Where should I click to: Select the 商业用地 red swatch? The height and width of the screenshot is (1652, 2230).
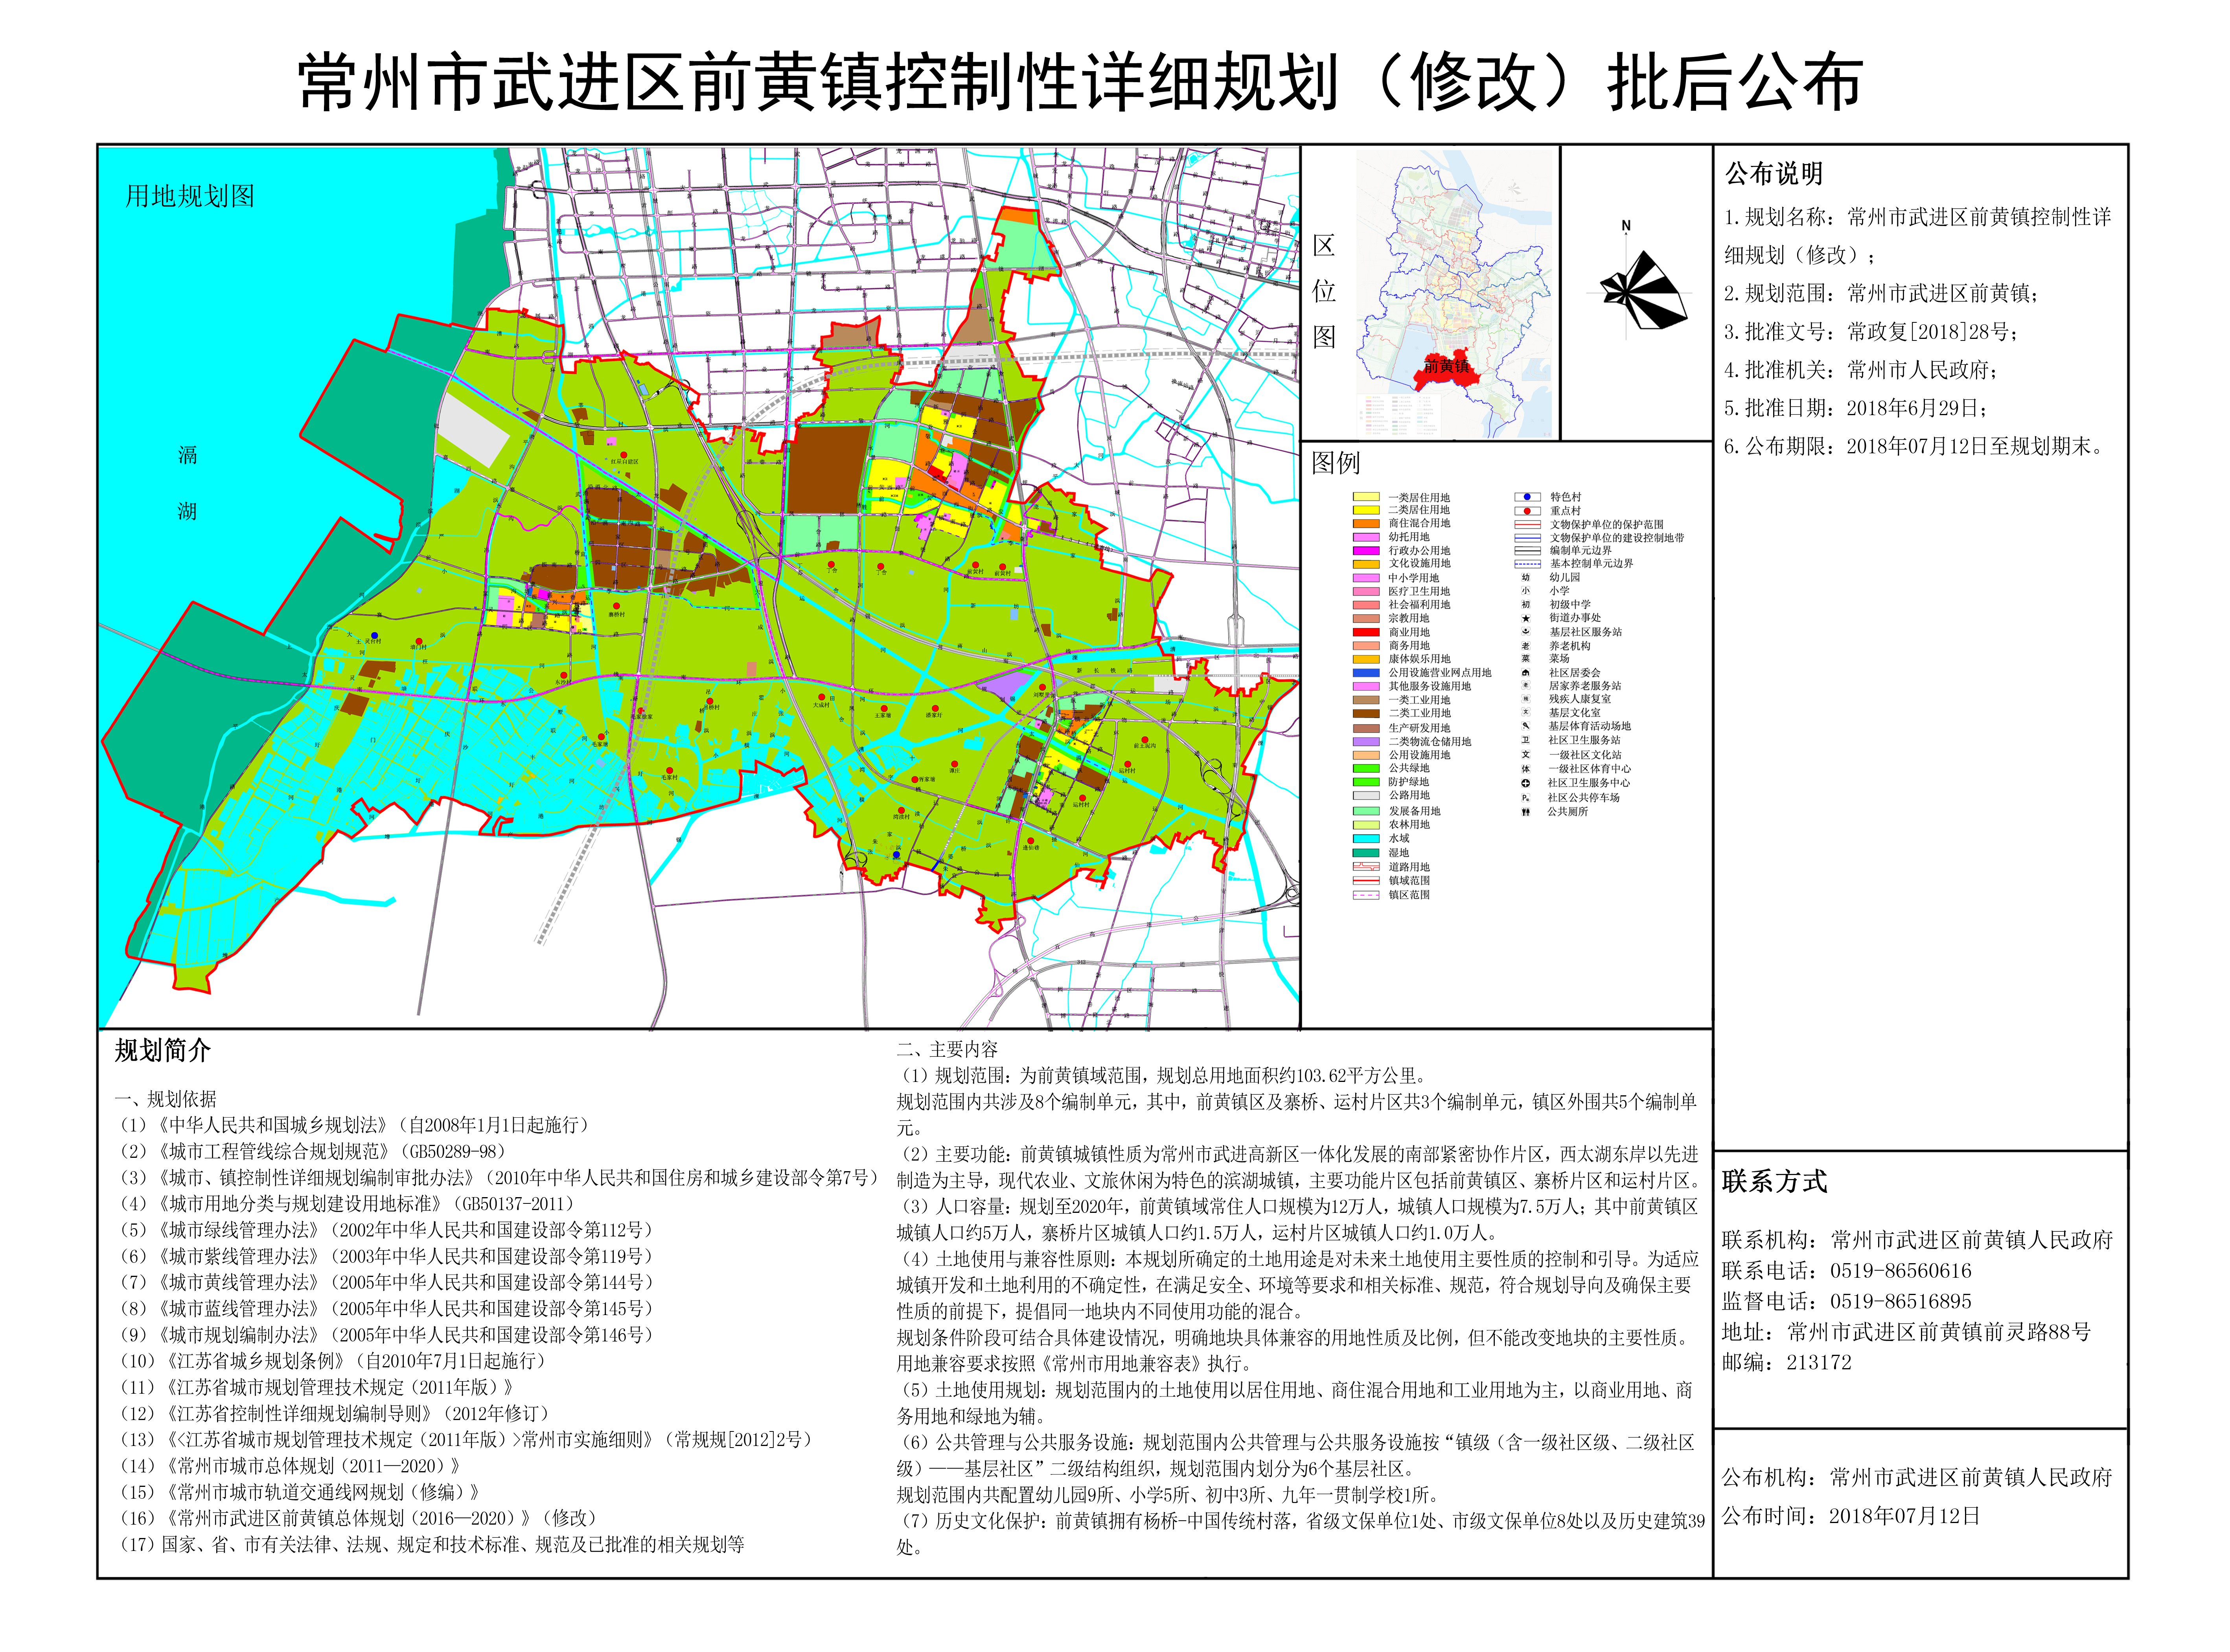[x=1366, y=632]
